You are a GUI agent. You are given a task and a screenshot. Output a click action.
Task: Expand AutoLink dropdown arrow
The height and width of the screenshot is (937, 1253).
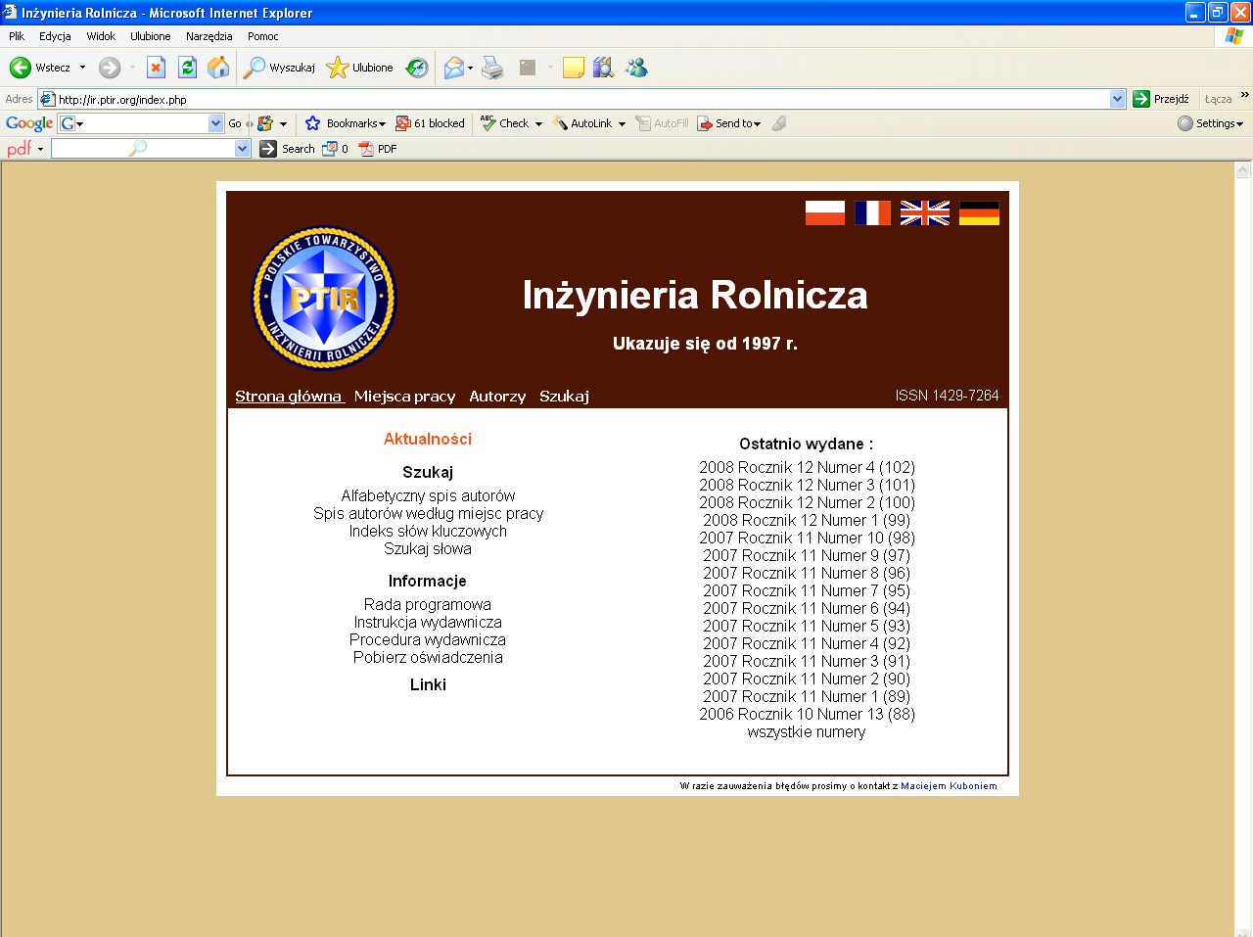coord(622,124)
